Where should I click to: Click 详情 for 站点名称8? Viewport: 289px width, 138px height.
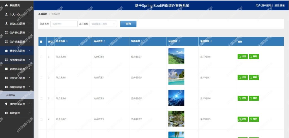pyautogui.click(x=242, y=57)
